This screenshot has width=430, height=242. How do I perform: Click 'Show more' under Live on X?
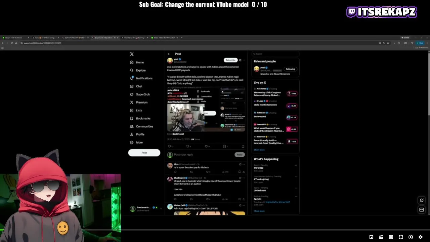[x=259, y=150]
